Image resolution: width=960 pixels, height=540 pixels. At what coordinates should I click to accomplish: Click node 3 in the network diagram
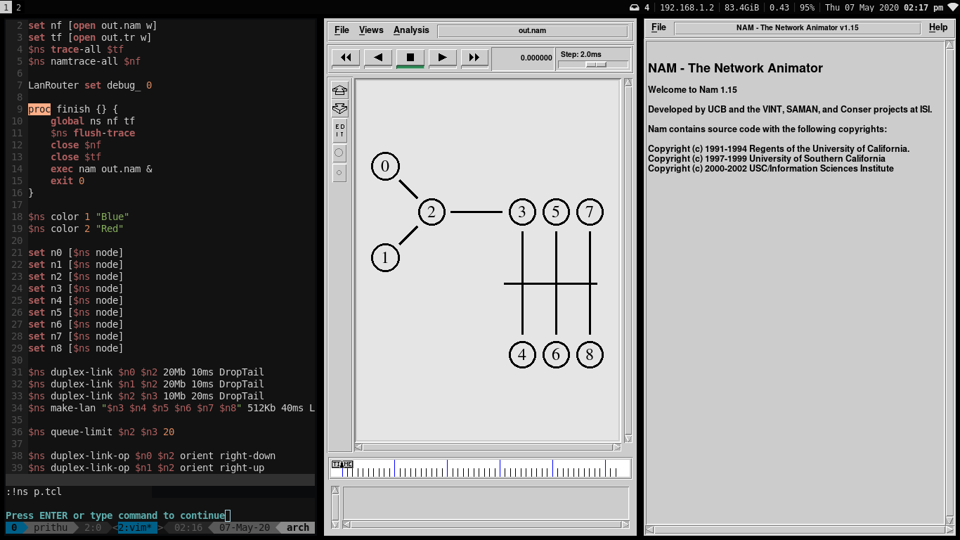pyautogui.click(x=522, y=212)
